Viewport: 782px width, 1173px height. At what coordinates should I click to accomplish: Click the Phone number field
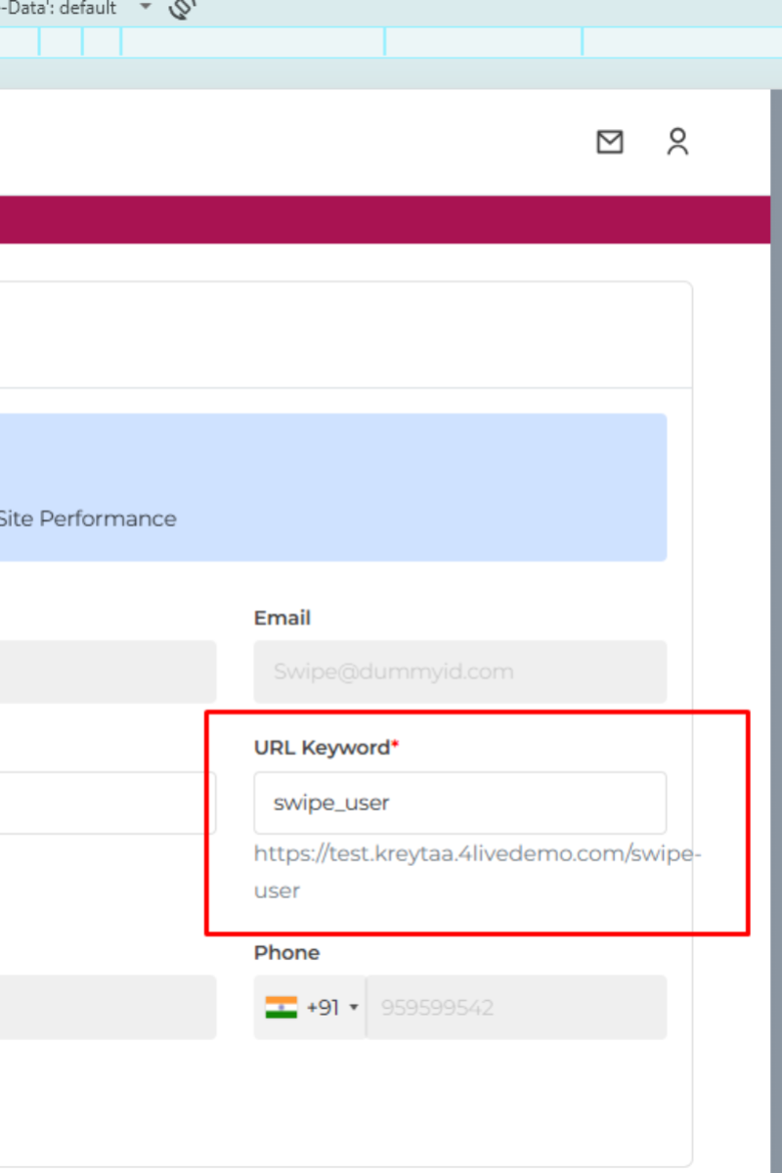click(x=516, y=1007)
